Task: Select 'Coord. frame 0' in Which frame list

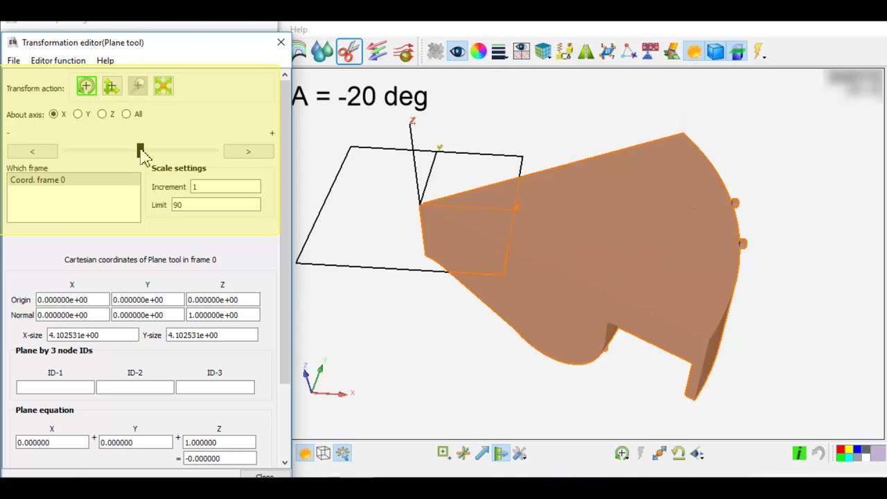Action: [73, 180]
